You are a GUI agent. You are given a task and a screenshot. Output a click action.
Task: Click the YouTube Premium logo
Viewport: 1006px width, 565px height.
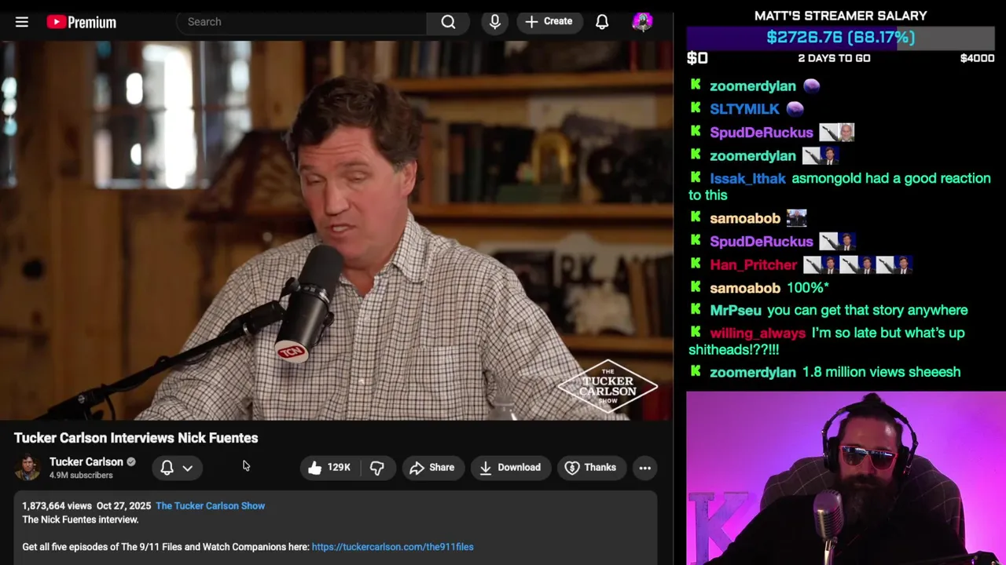point(82,22)
